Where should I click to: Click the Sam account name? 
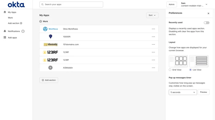tap(183, 3)
